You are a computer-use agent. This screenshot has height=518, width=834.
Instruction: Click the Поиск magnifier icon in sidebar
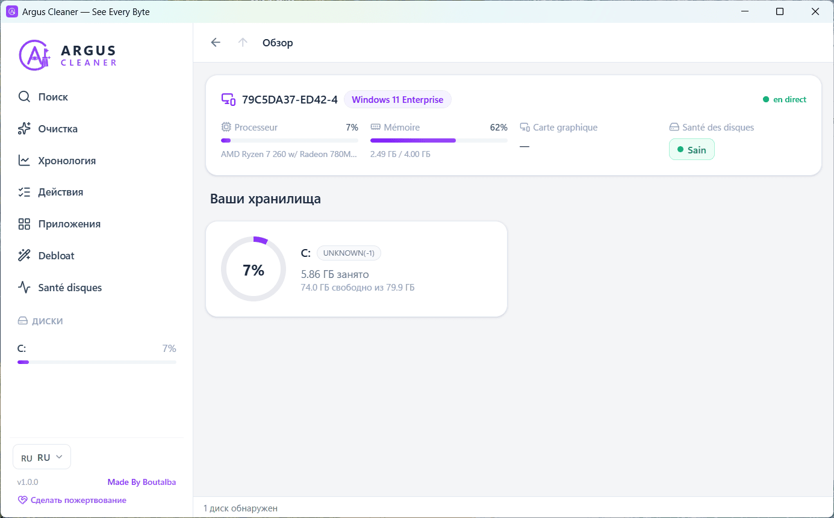pos(24,97)
